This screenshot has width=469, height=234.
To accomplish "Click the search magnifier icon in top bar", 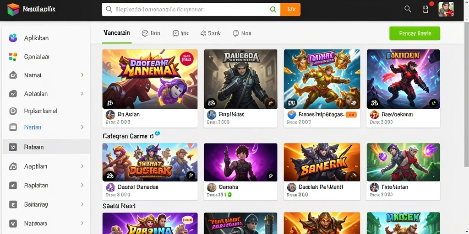I will (x=408, y=9).
